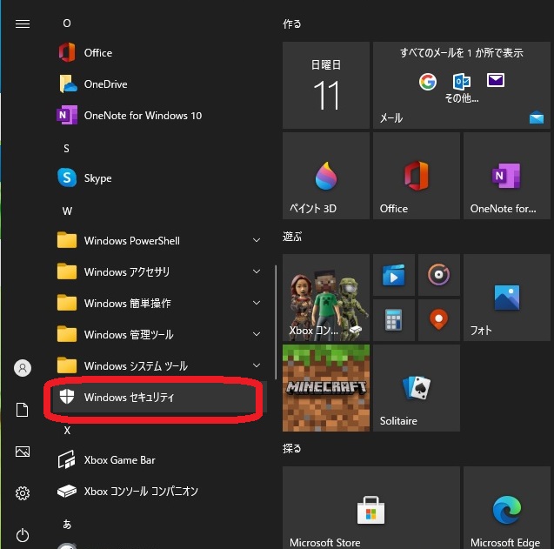
Task: Open Documents from the left rail
Action: tap(23, 410)
